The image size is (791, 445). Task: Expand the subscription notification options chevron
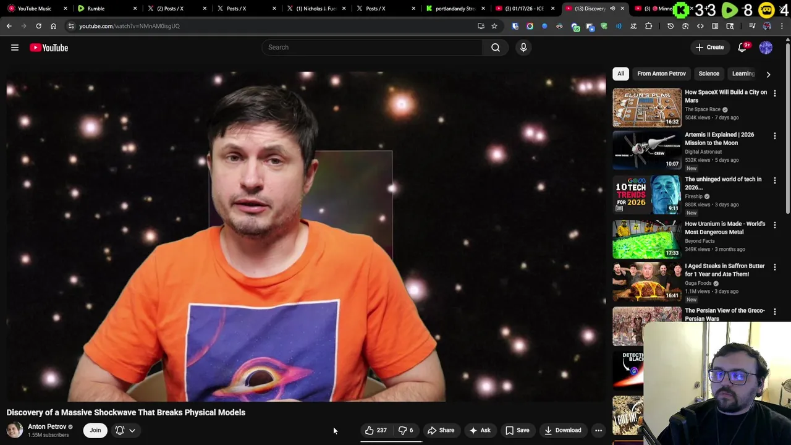tap(132, 430)
